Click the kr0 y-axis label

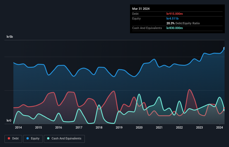(x=9, y=120)
